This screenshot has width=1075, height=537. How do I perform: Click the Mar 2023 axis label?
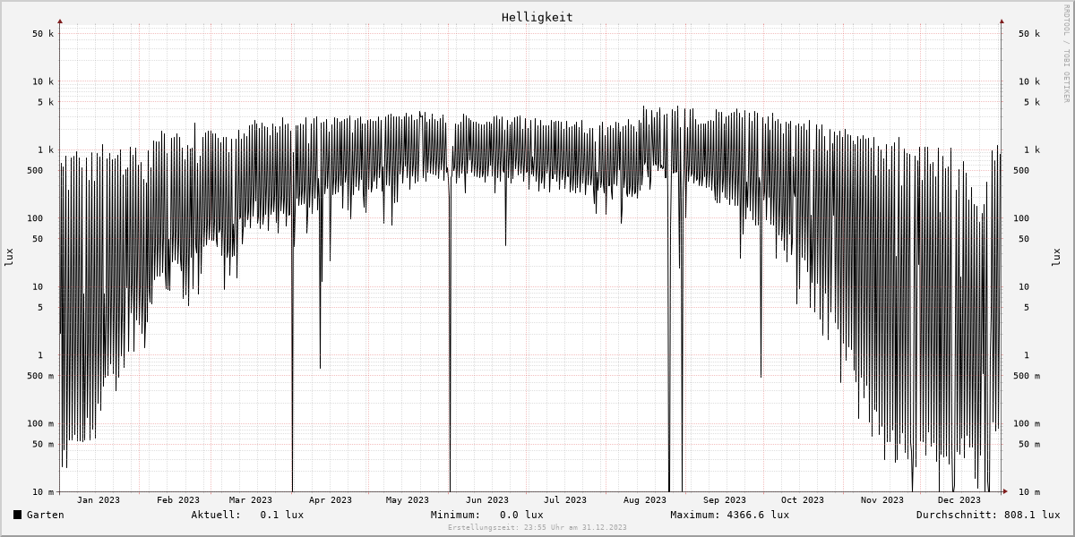[x=251, y=500]
